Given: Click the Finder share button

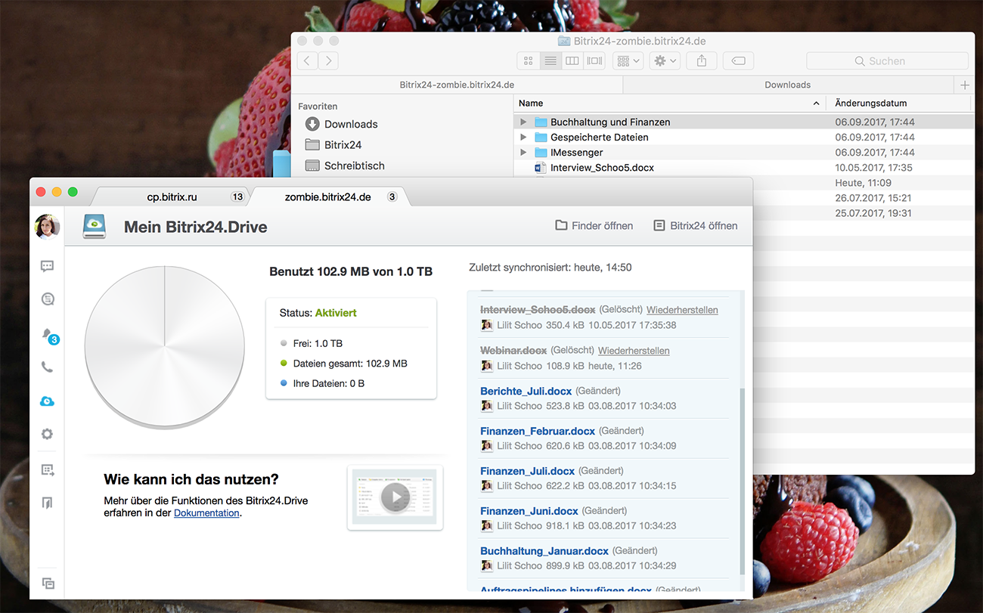Looking at the screenshot, I should (x=702, y=60).
